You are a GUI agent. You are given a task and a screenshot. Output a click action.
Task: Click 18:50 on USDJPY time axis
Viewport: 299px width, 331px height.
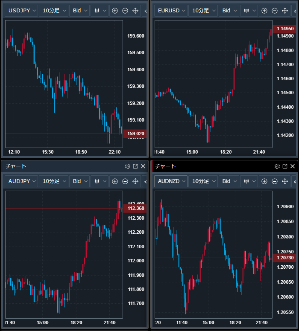coord(81,152)
